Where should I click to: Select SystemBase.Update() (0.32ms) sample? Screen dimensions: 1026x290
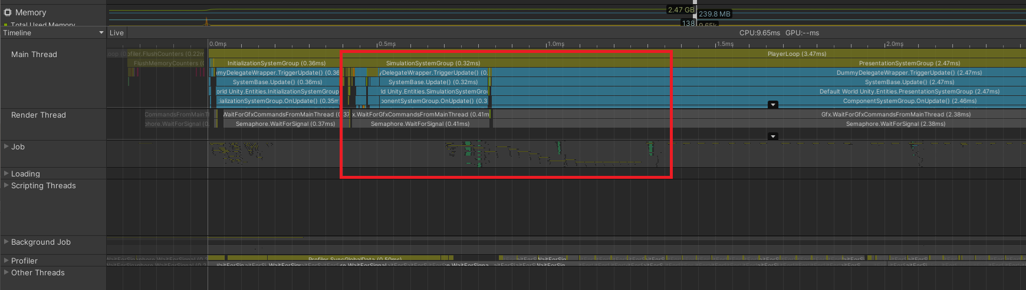click(433, 82)
